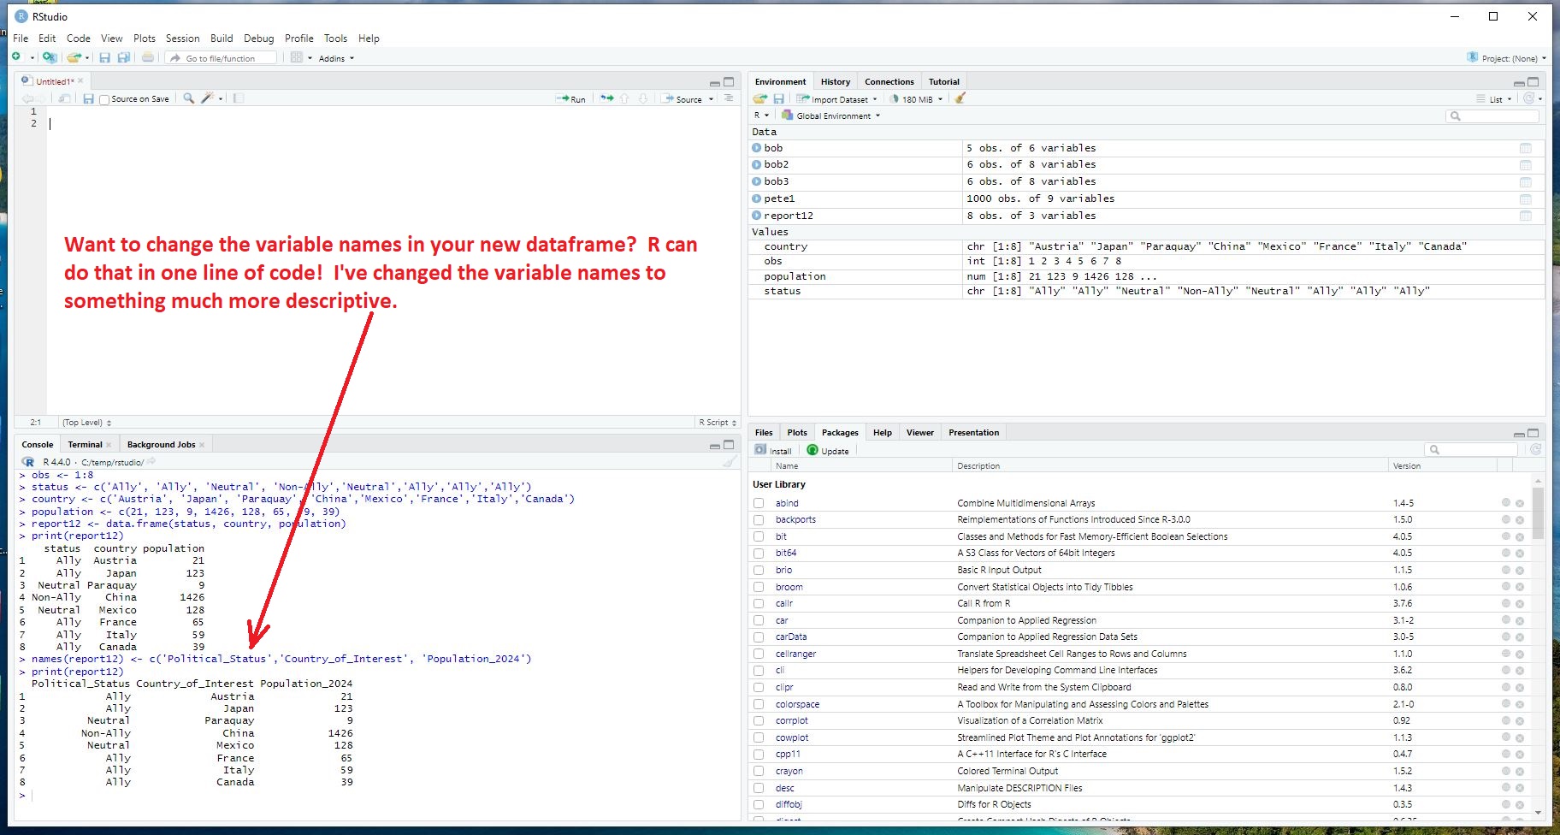Open the Addins dropdown menu

coord(335,58)
